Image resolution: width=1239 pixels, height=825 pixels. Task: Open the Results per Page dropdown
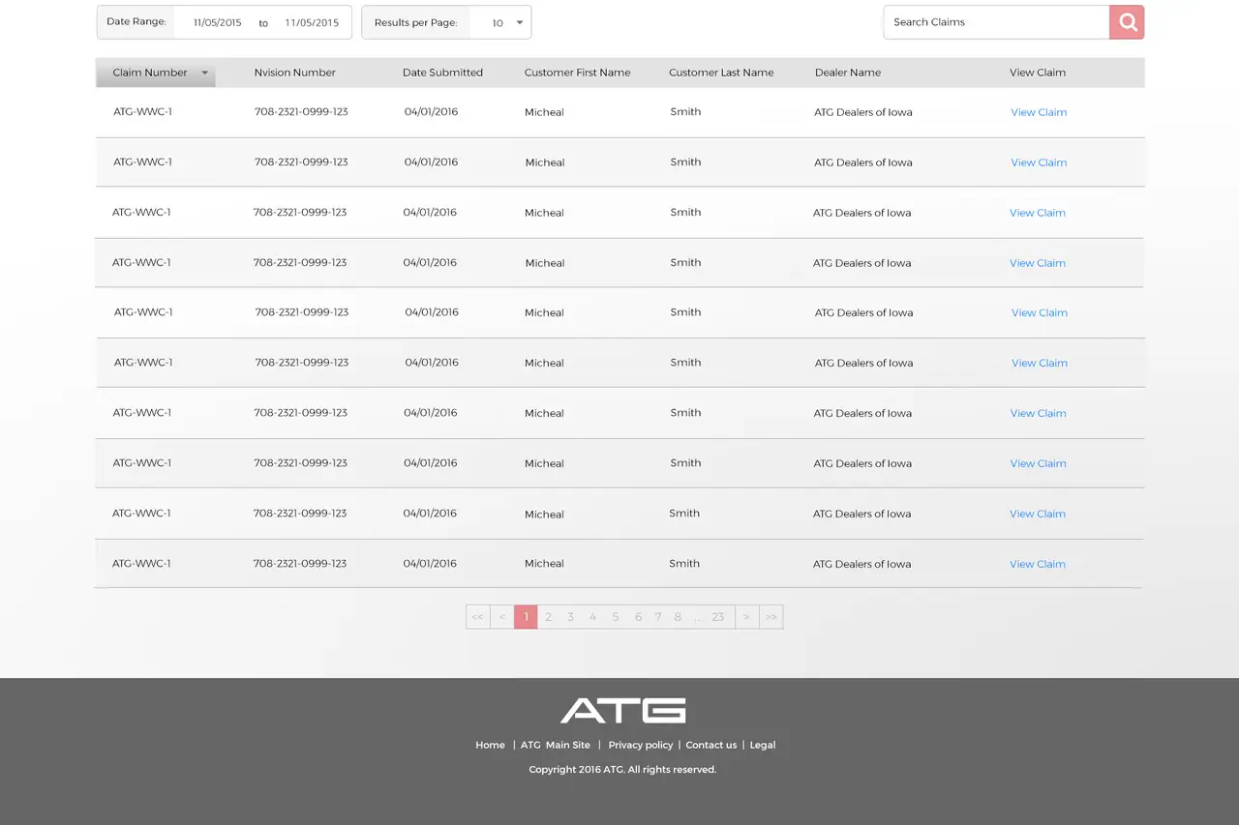tap(500, 22)
